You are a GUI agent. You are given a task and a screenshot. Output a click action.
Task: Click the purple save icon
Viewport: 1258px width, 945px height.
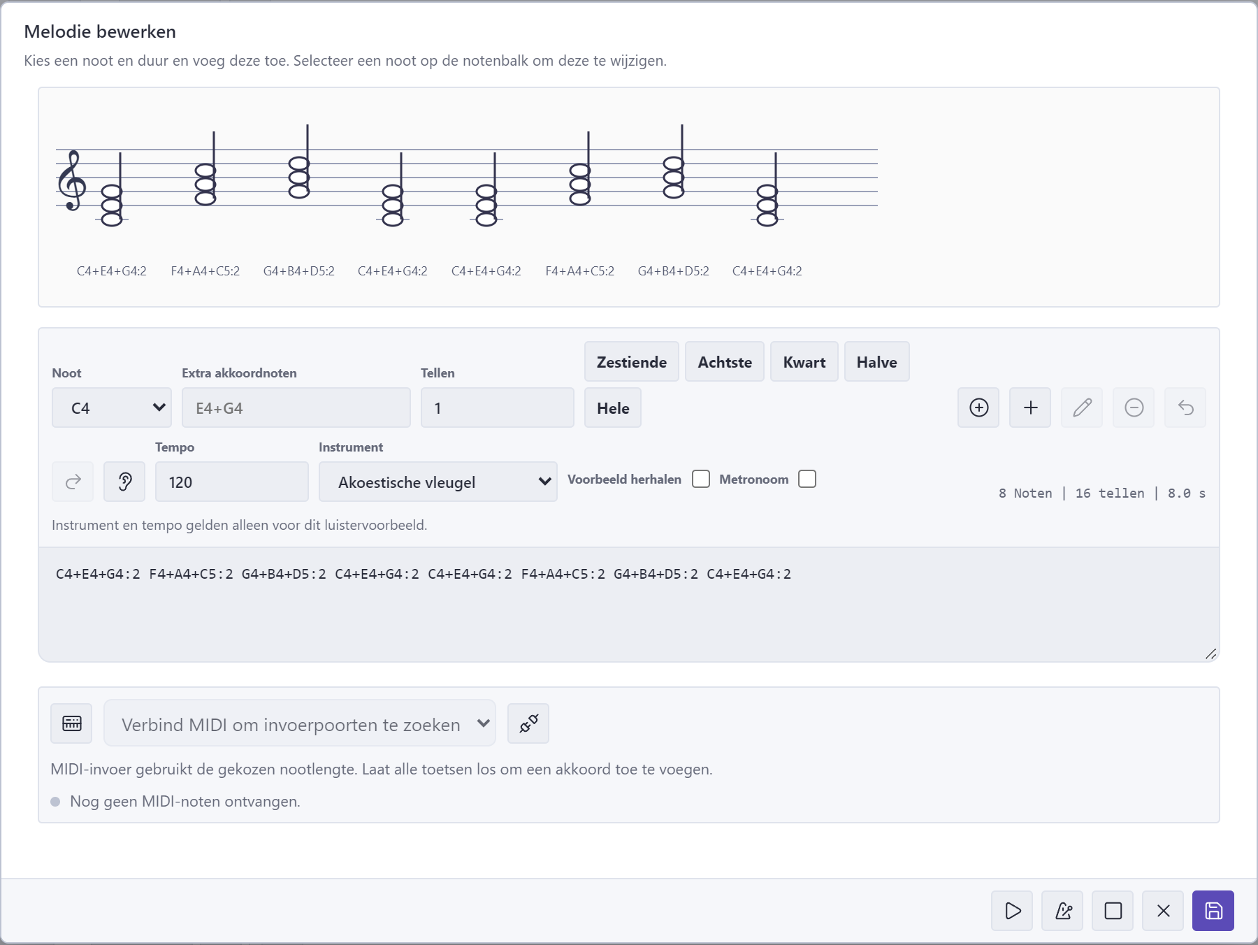[1213, 911]
